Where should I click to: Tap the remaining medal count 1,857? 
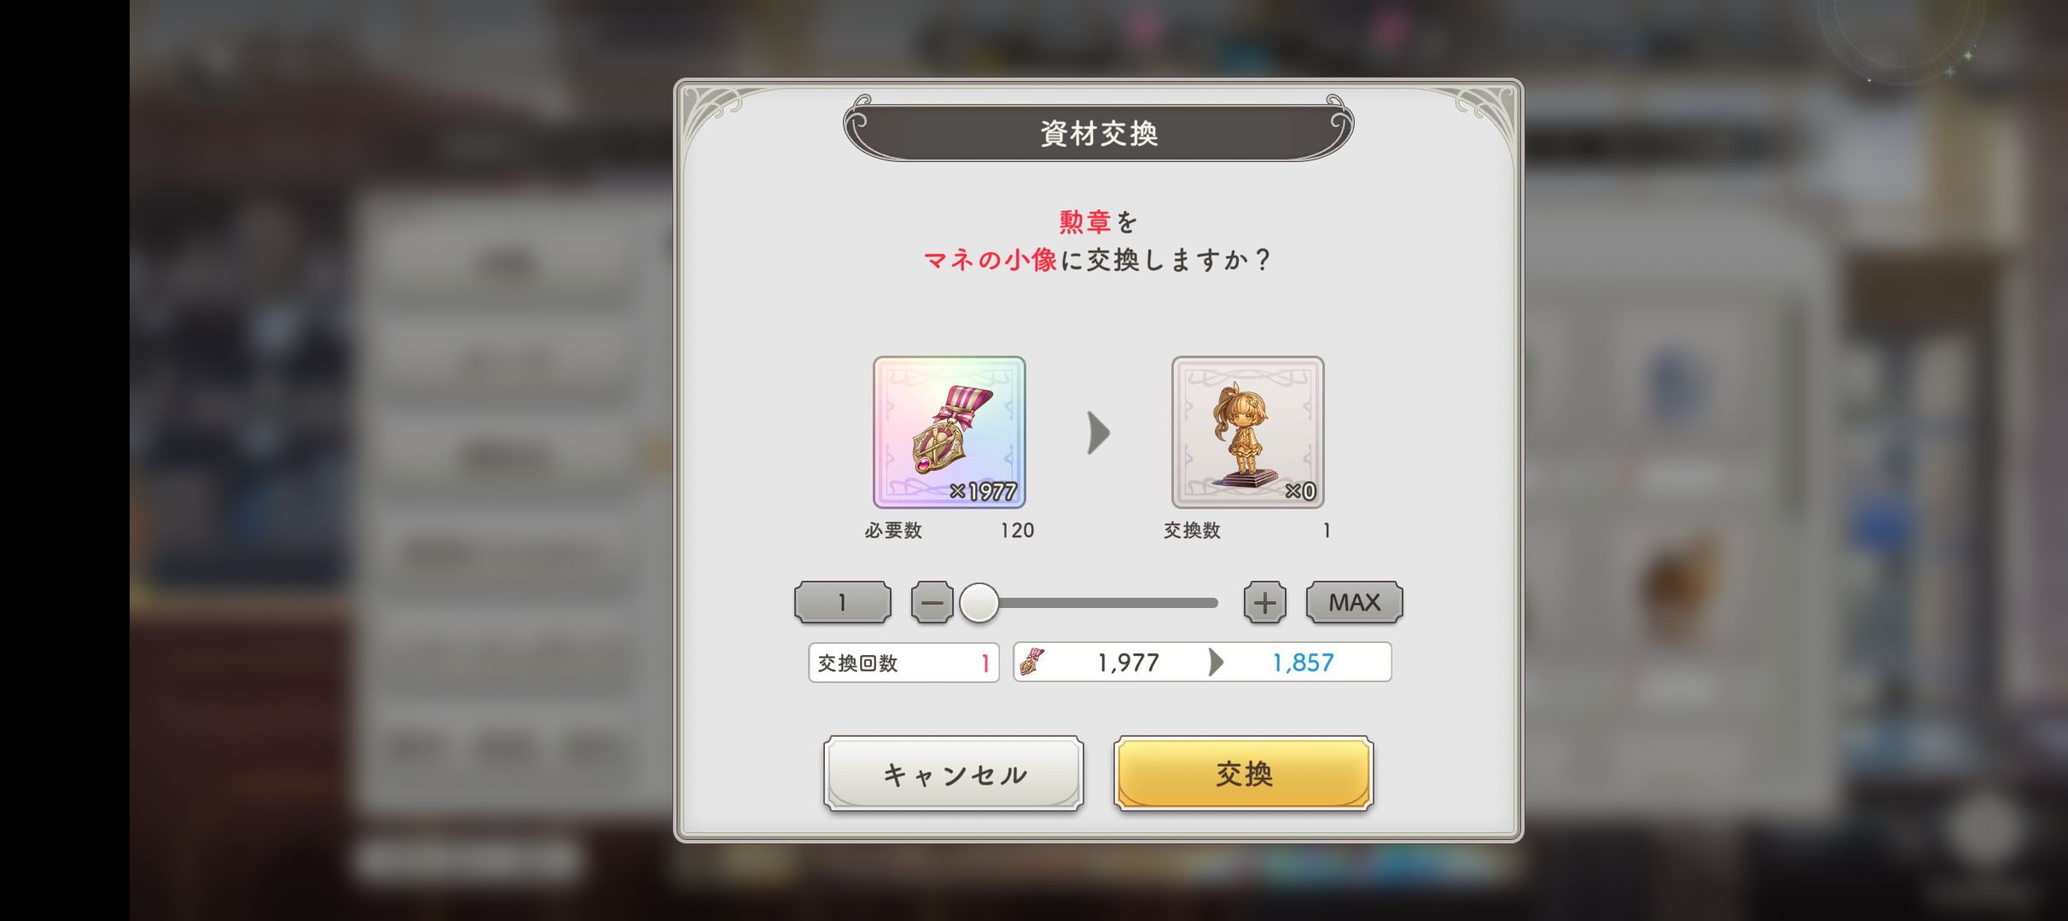[1303, 663]
